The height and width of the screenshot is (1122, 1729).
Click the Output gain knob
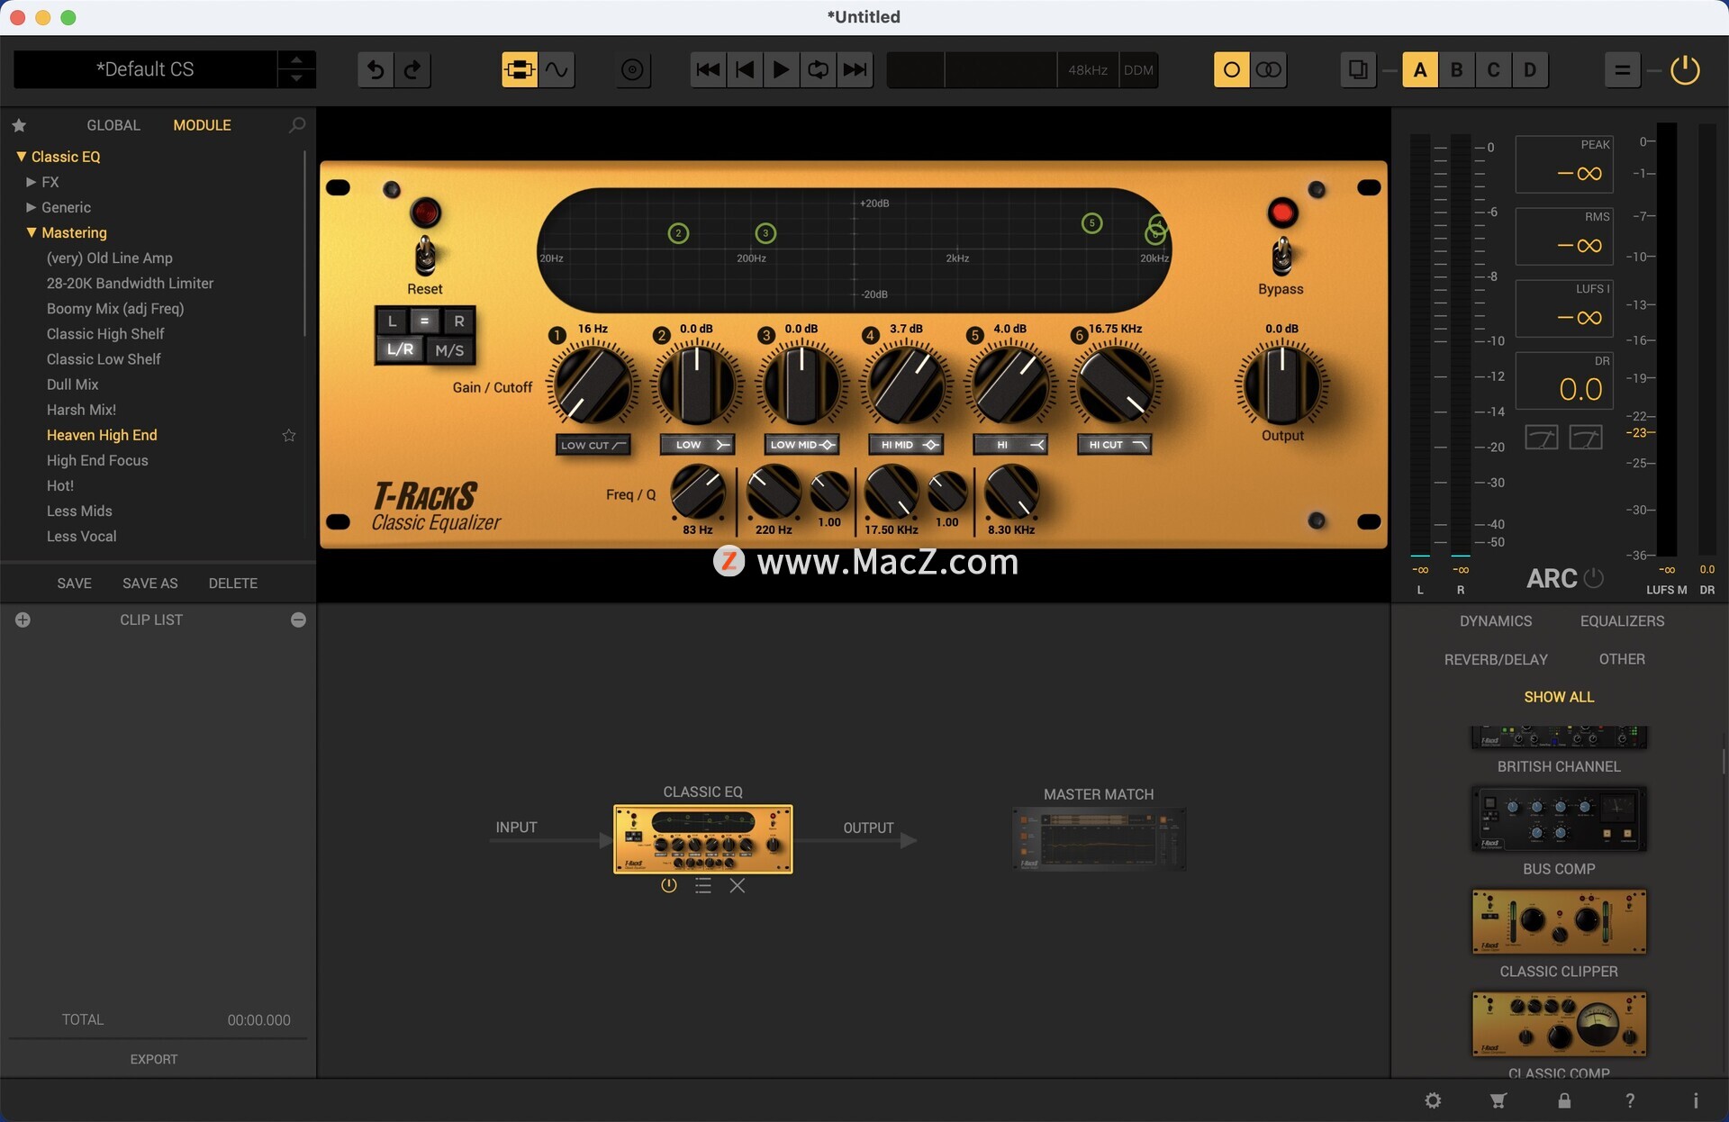coord(1281,385)
